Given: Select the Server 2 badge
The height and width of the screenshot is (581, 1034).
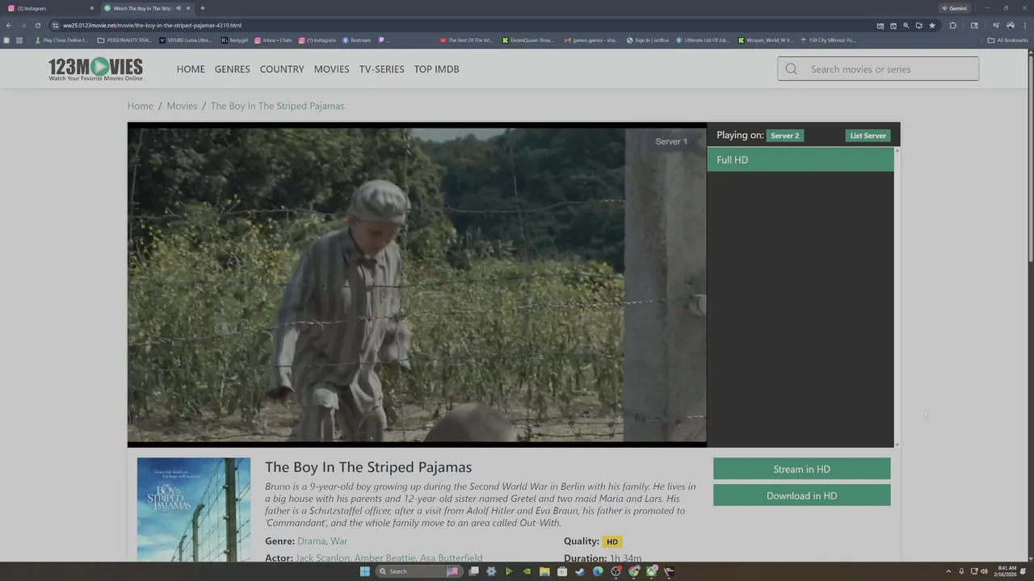Looking at the screenshot, I should [x=784, y=136].
